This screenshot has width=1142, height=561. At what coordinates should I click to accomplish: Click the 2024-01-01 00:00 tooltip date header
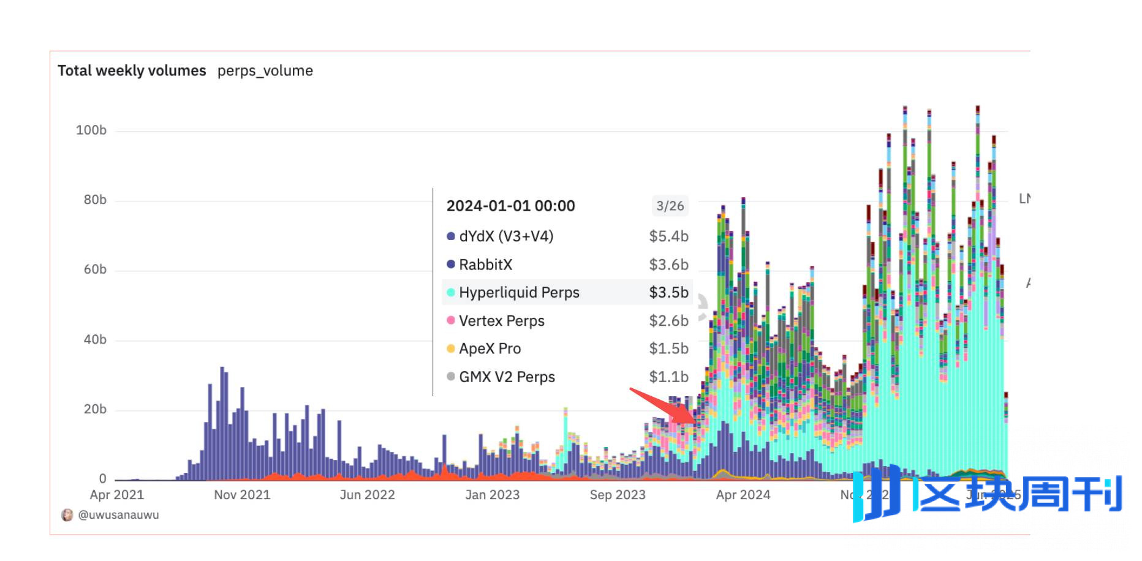[511, 206]
